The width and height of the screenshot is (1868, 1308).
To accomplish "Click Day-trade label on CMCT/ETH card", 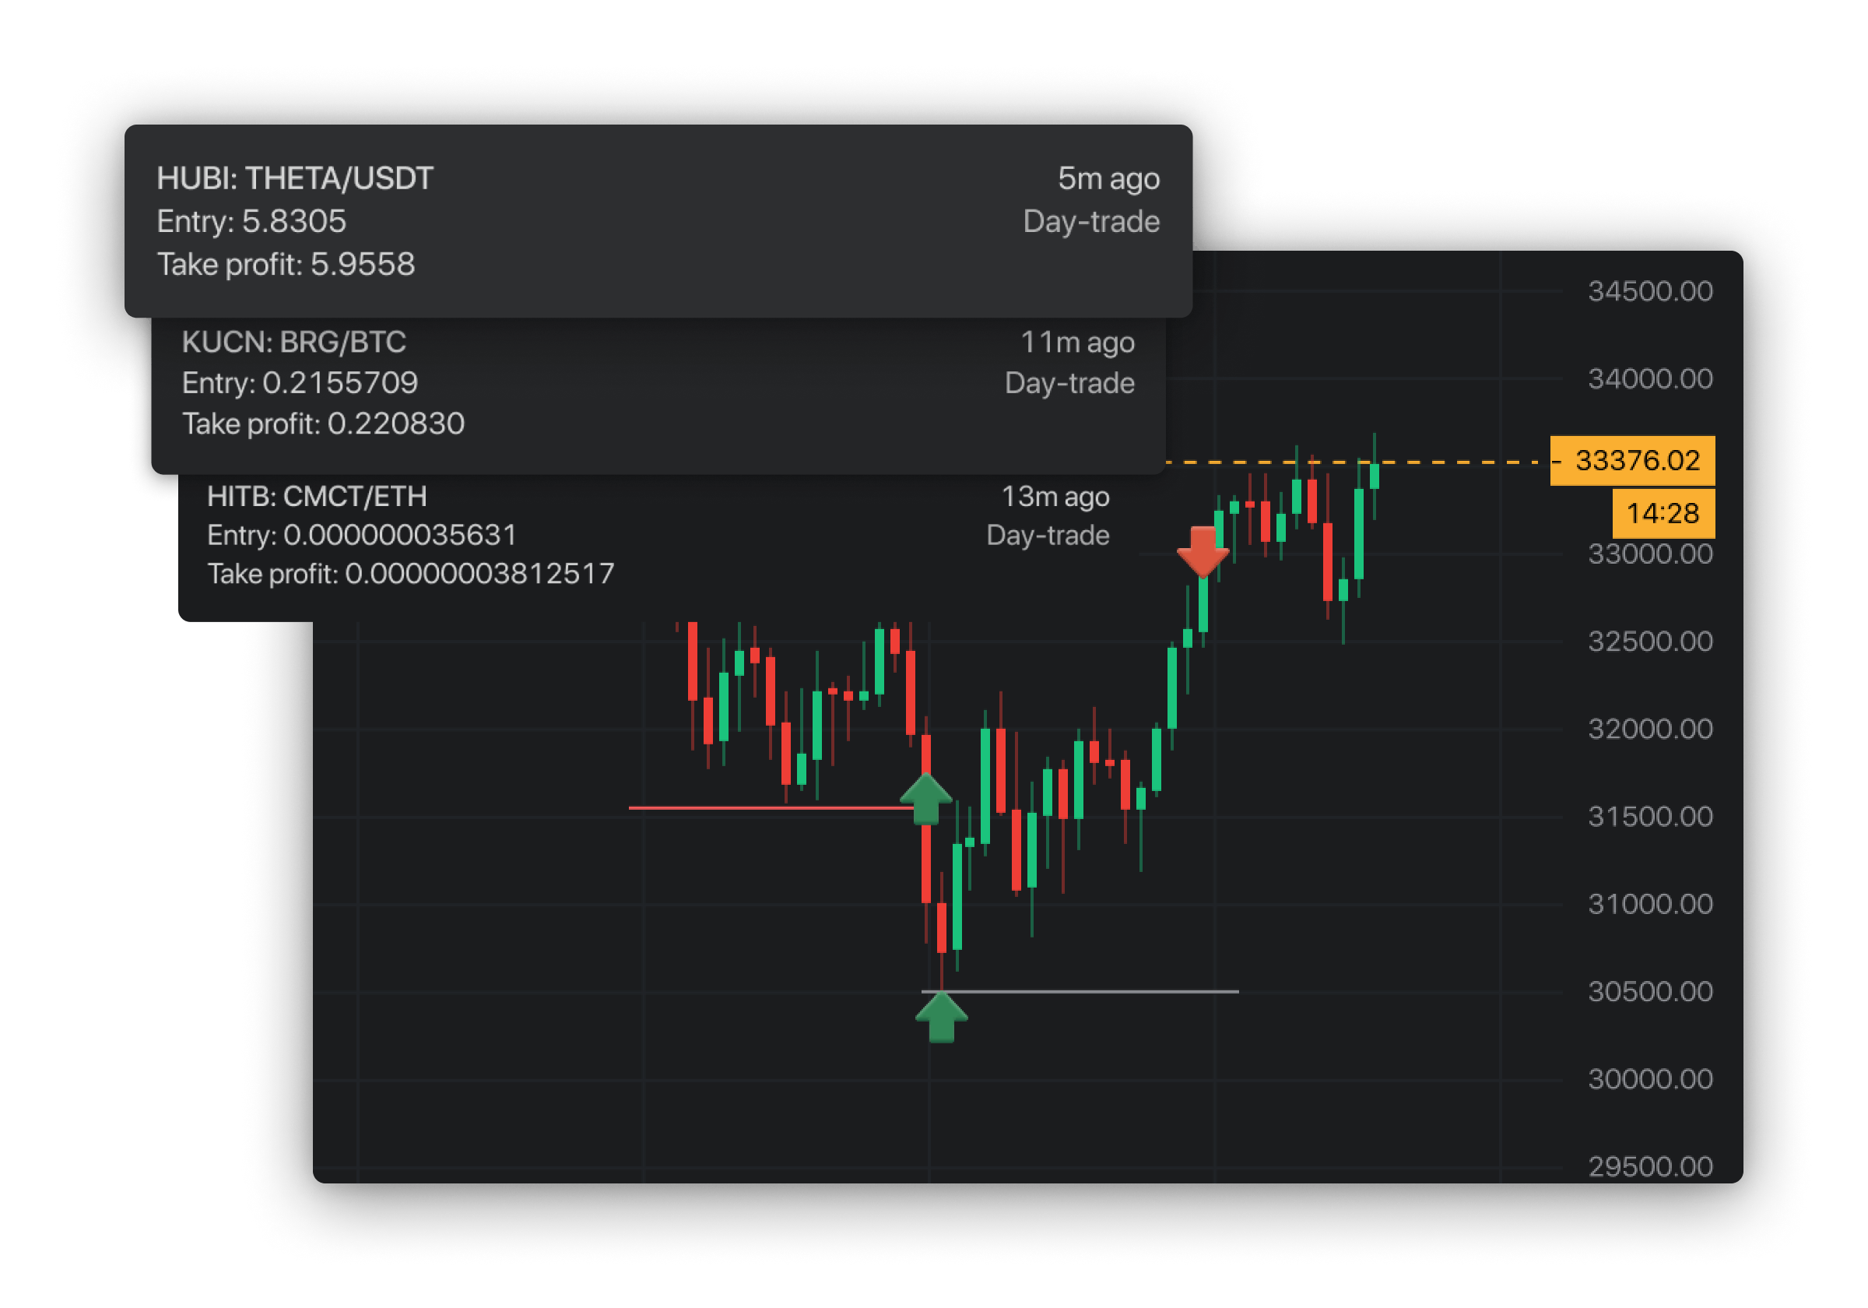I will [1048, 536].
